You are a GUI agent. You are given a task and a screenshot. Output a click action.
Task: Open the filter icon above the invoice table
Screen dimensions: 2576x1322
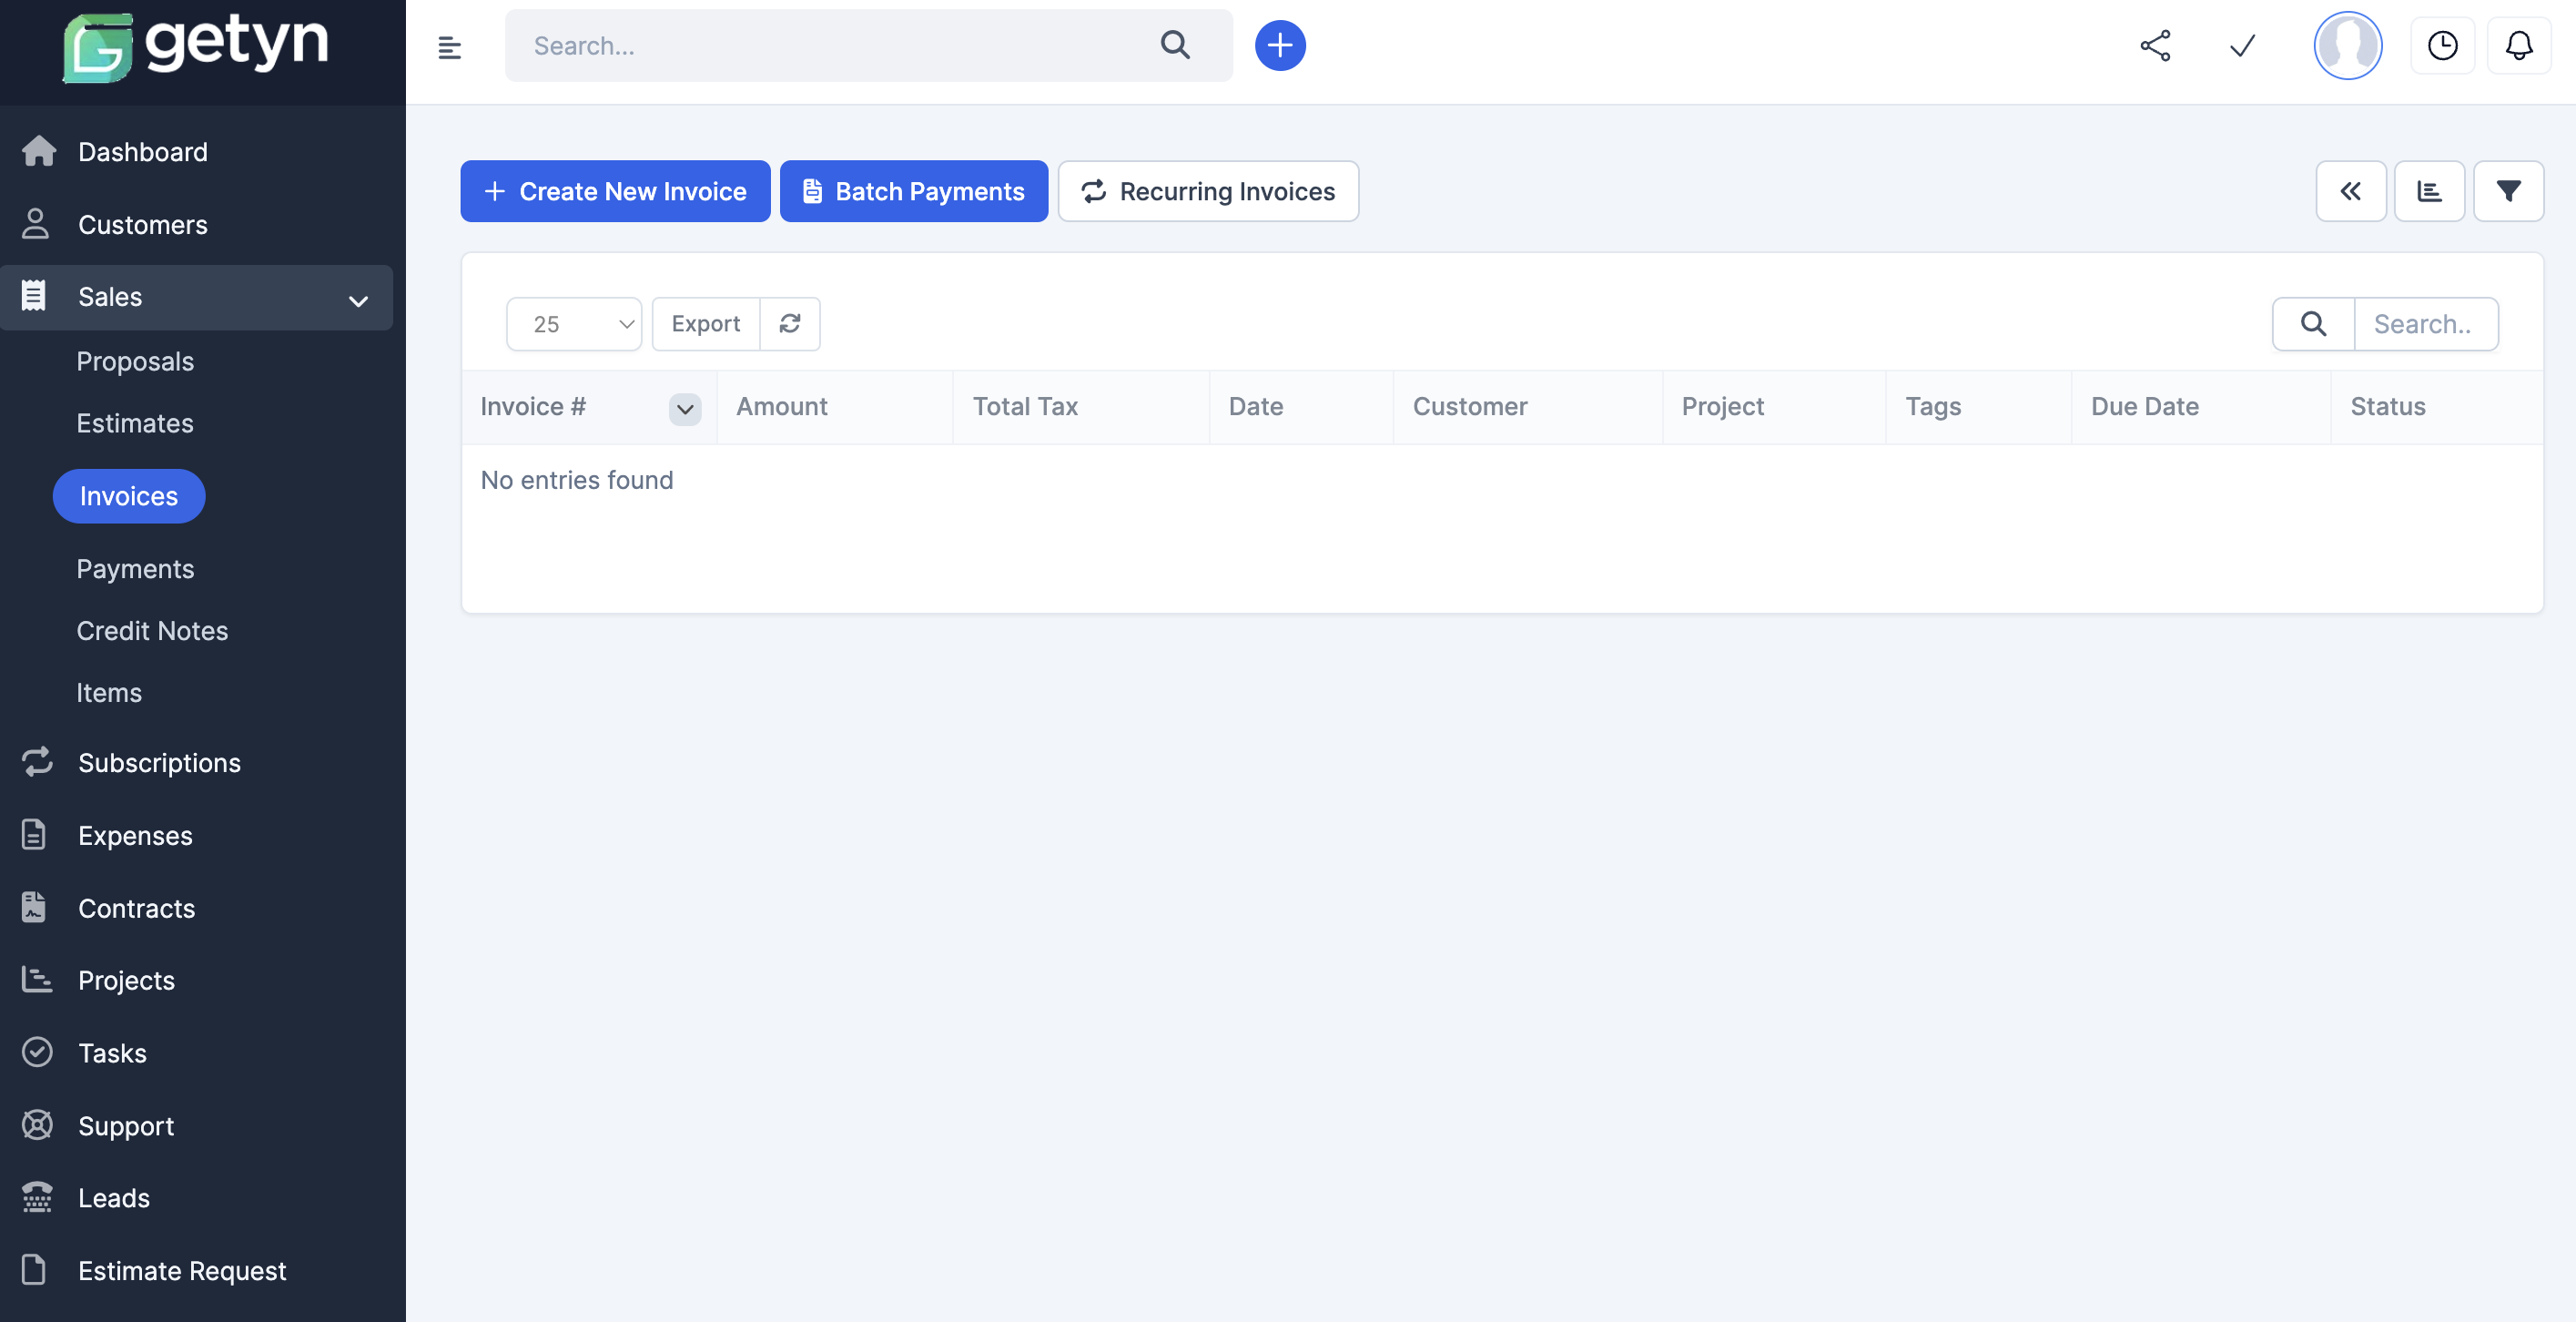click(2509, 191)
